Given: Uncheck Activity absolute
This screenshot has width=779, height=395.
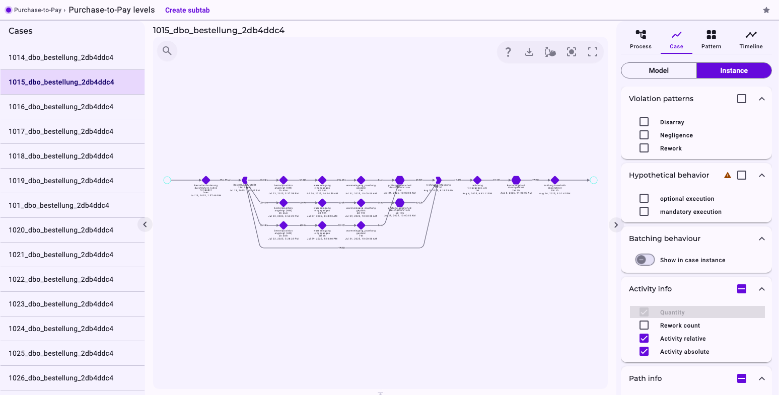Looking at the screenshot, I should click(x=644, y=351).
